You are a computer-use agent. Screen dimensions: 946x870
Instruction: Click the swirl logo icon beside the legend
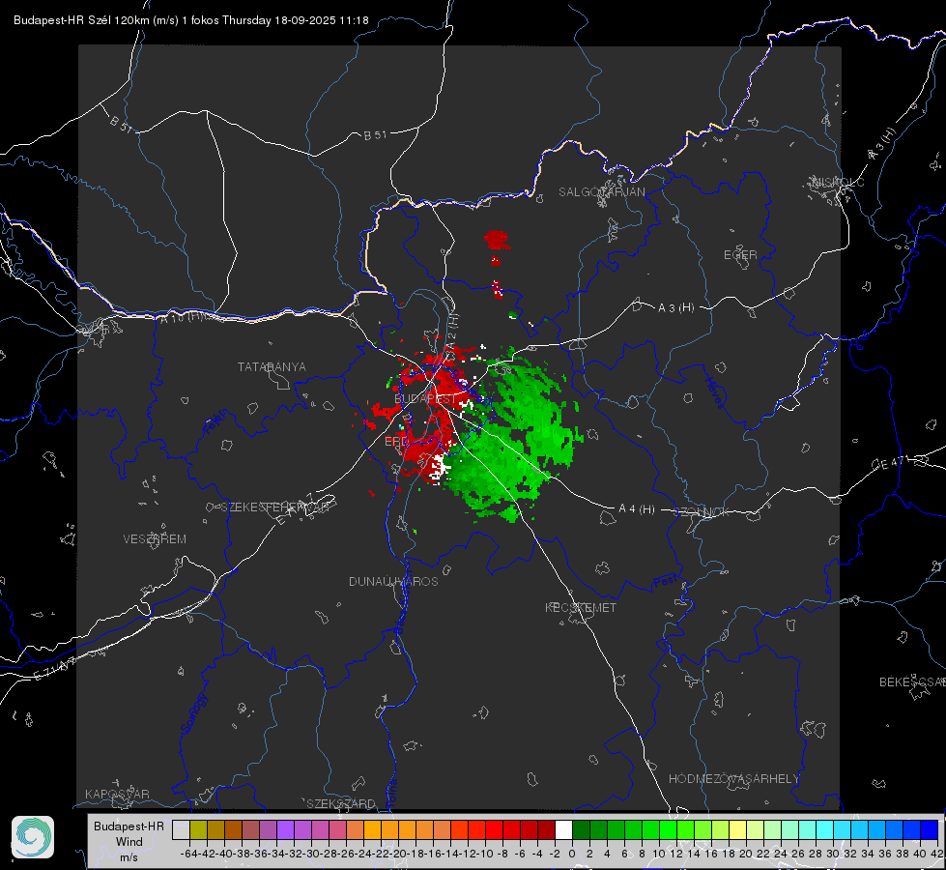pos(33,837)
